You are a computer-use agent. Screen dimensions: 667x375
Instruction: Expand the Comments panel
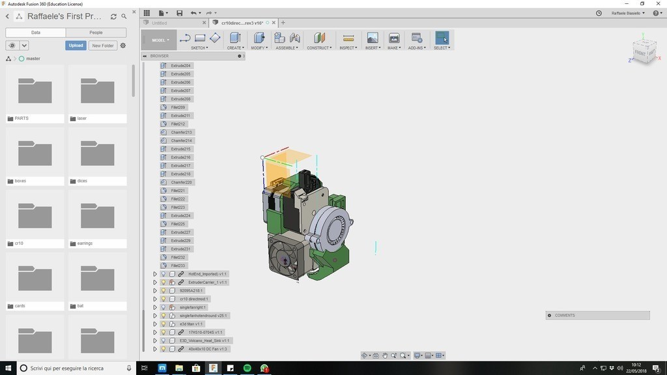(x=549, y=316)
